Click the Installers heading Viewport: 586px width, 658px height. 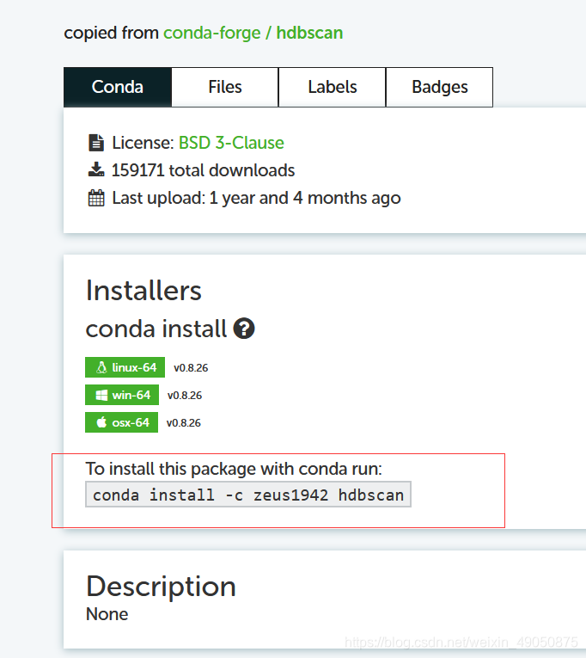coord(143,291)
